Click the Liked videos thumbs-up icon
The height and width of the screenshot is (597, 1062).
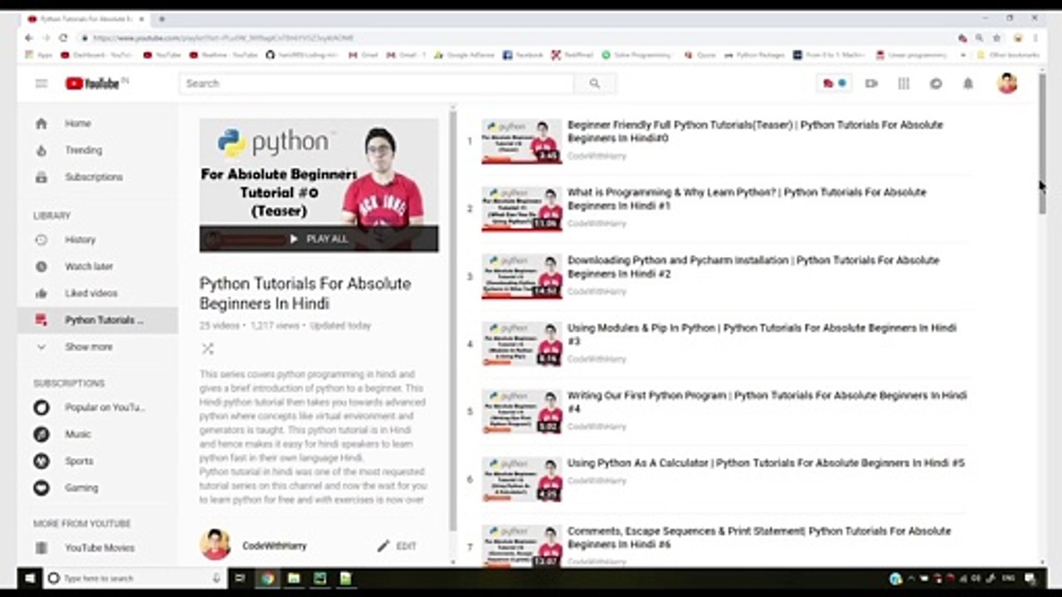pos(41,293)
